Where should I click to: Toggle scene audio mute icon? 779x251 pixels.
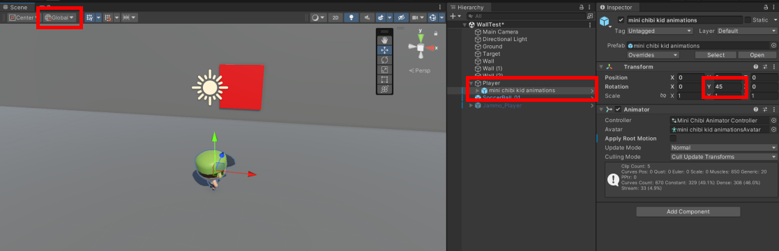point(367,17)
